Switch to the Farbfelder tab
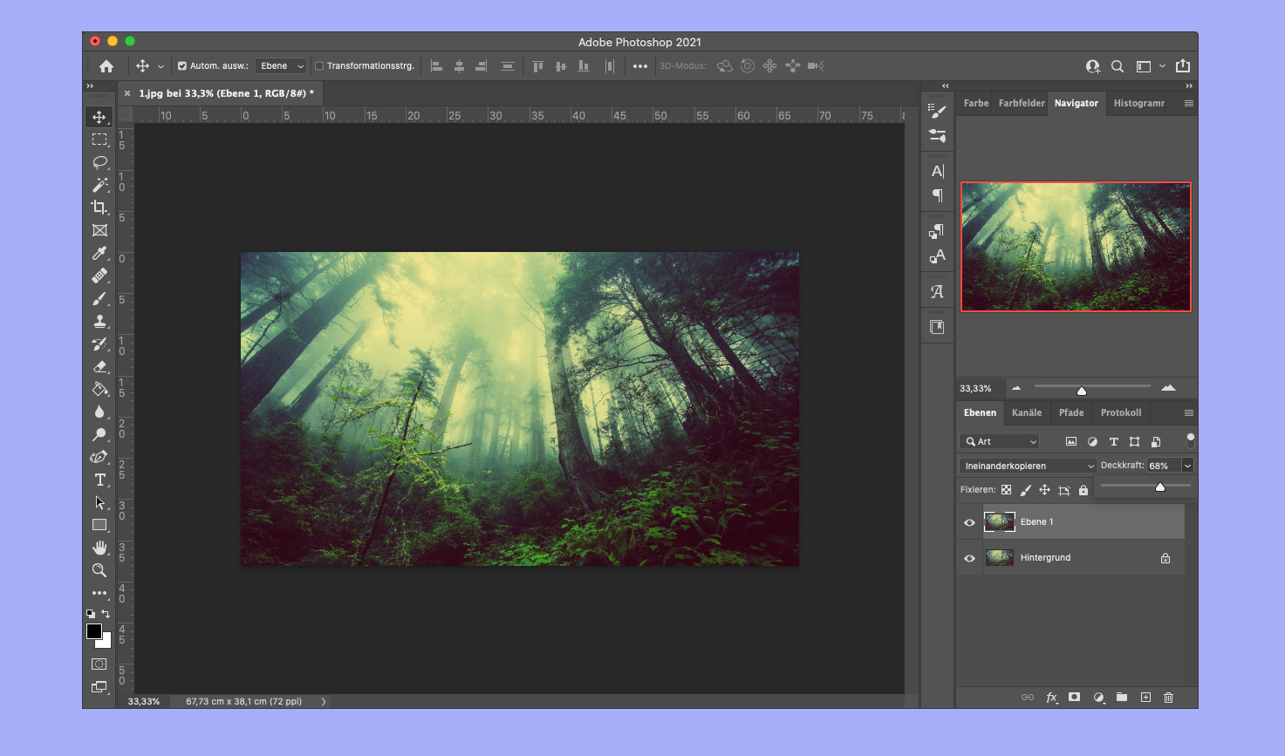 pyautogui.click(x=1022, y=103)
